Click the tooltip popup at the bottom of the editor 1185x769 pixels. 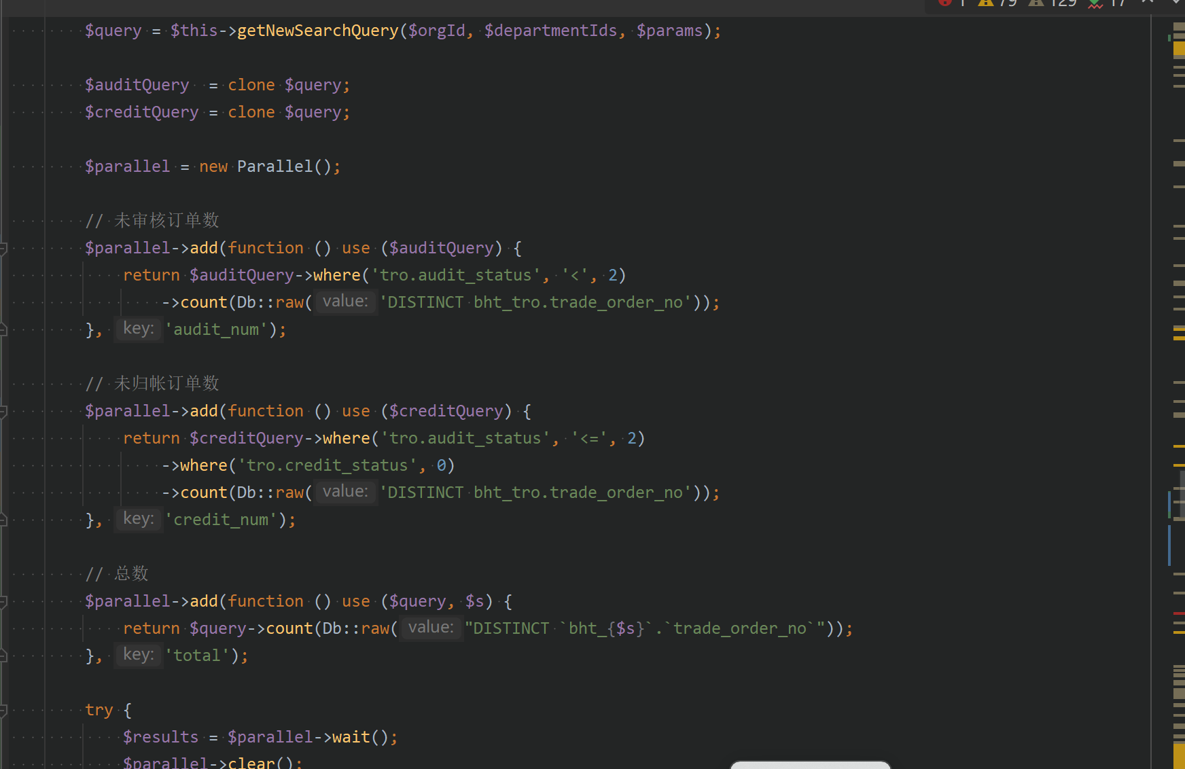click(810, 765)
